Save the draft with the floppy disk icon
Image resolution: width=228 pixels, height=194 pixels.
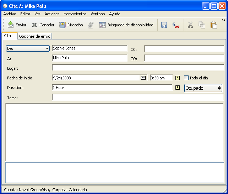[x=164, y=25]
